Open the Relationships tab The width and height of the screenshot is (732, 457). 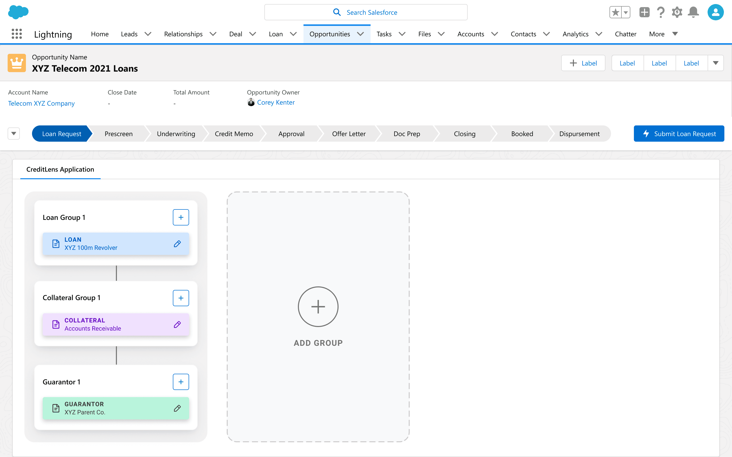(x=183, y=34)
